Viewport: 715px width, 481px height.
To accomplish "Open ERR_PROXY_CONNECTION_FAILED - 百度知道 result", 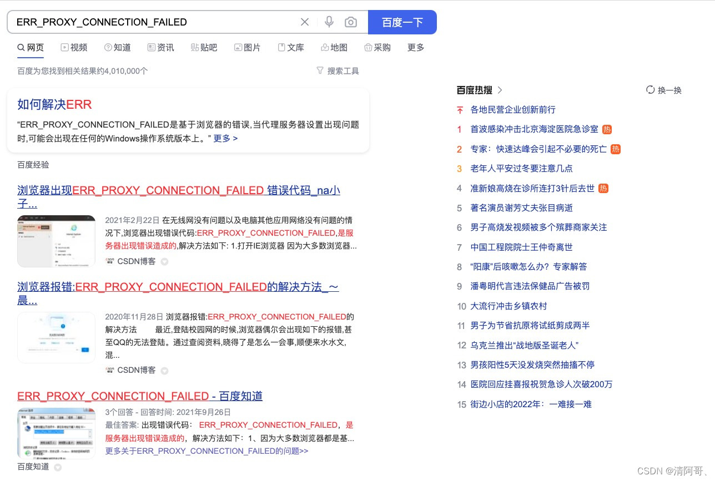I will [x=140, y=396].
